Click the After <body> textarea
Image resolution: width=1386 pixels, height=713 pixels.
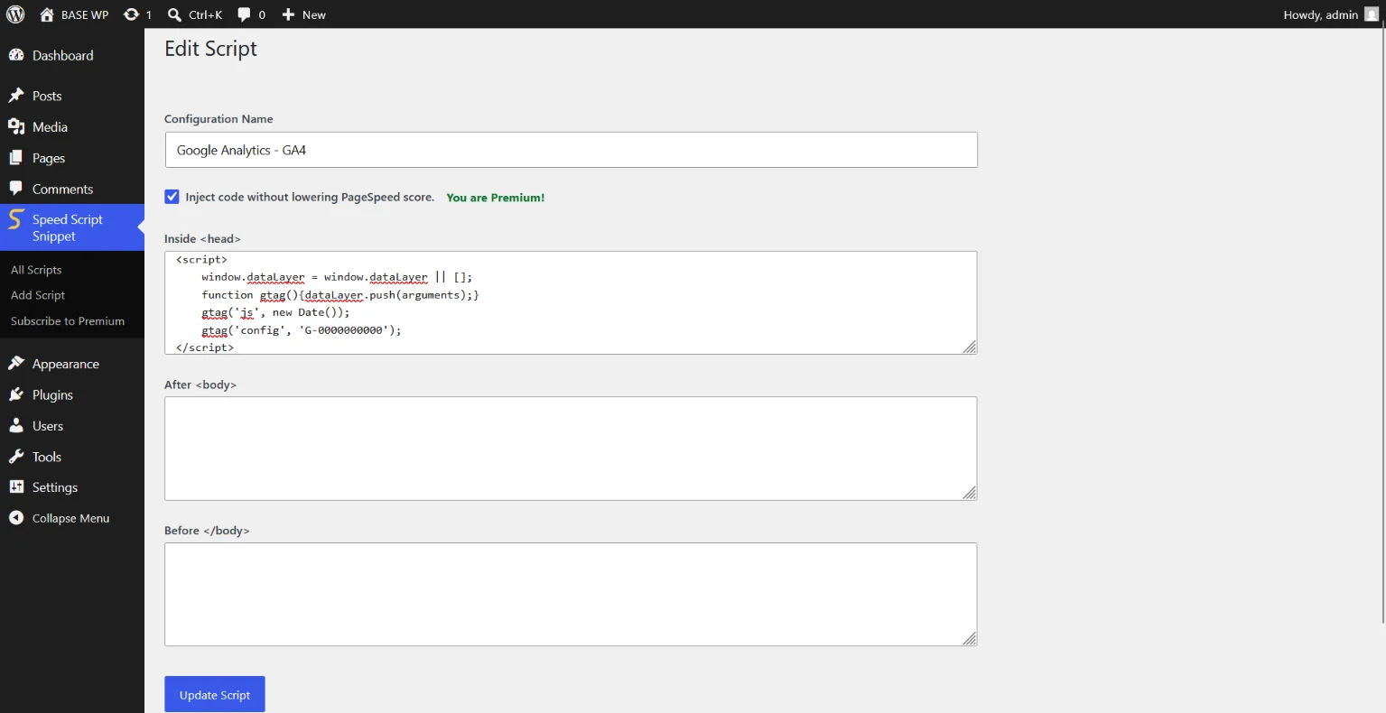pyautogui.click(x=571, y=449)
